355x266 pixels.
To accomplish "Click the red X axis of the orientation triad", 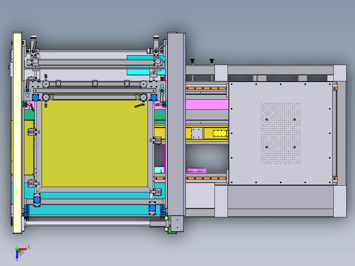I will coord(23,249).
